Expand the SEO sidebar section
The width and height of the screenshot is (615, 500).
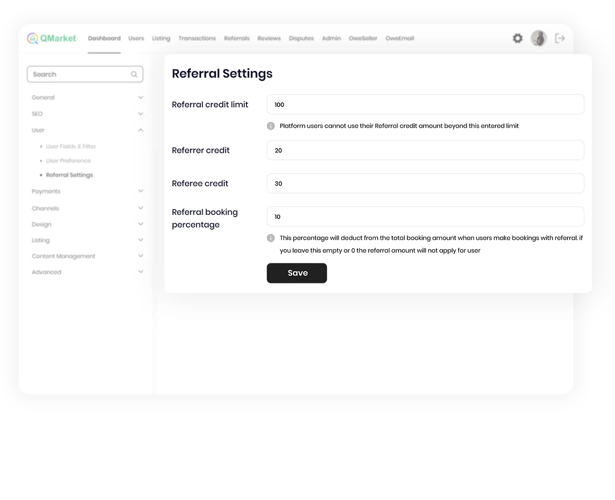[141, 114]
